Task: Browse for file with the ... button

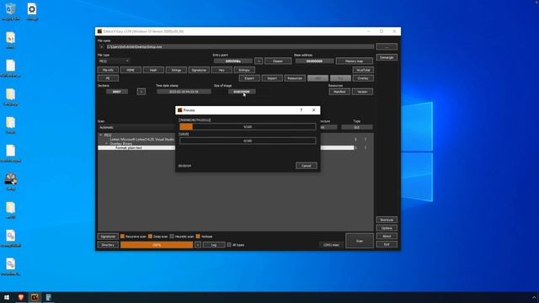Action: pyautogui.click(x=387, y=46)
